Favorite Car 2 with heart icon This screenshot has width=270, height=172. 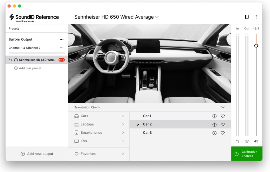click(223, 125)
